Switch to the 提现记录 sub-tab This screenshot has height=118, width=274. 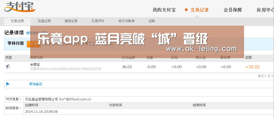[71, 21]
